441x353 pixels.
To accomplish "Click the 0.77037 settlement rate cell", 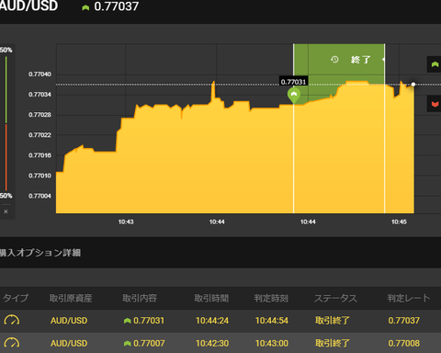I will pos(404,321).
